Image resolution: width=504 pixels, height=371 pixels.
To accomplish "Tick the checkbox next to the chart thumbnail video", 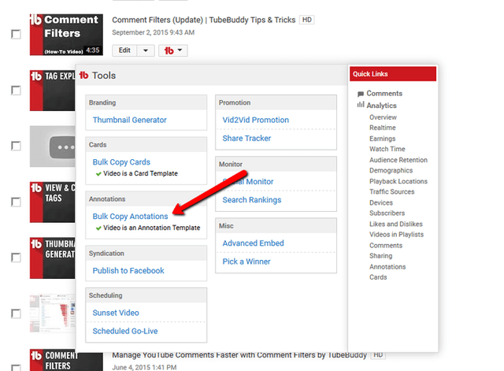I will 16,313.
